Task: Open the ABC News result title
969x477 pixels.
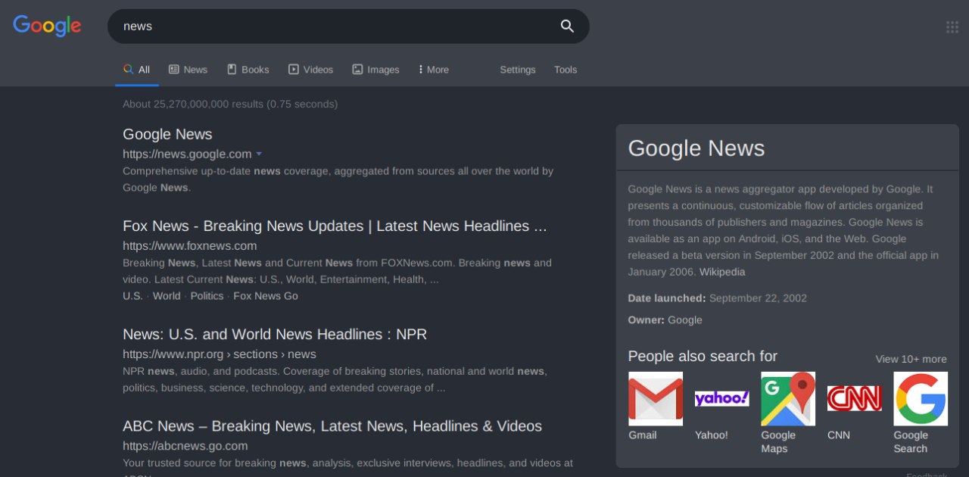Action: 332,426
